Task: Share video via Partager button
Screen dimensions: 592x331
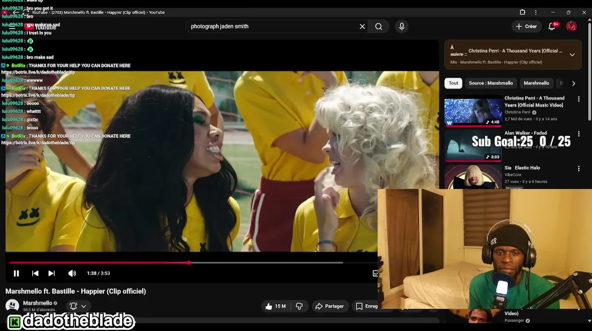Action: tap(329, 306)
